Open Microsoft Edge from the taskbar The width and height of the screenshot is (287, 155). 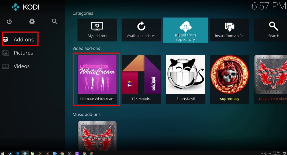coord(18,153)
